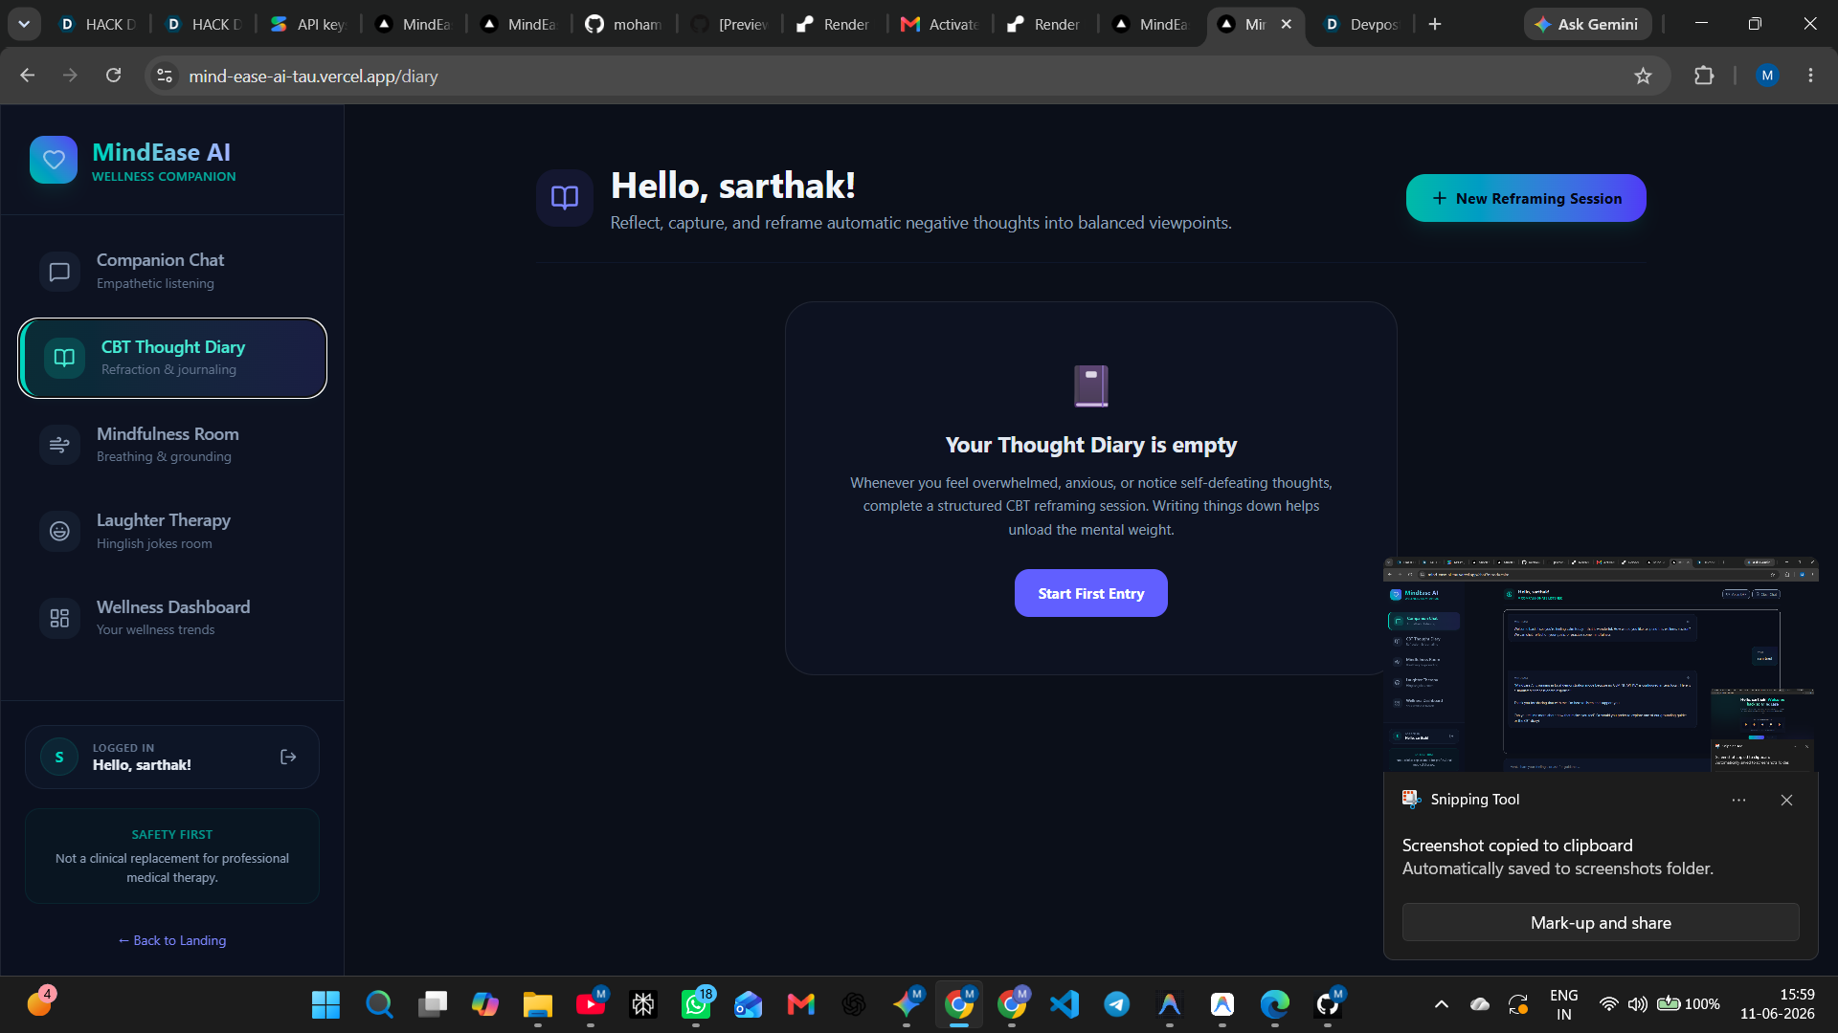The width and height of the screenshot is (1838, 1033).
Task: Open the Chrome three-dot menu
Action: pyautogui.click(x=1810, y=76)
